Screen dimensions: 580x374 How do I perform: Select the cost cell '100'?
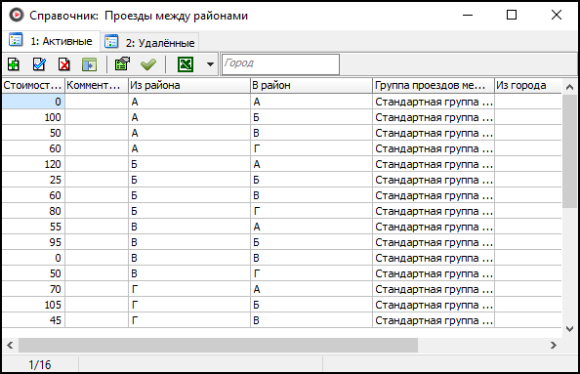click(33, 117)
